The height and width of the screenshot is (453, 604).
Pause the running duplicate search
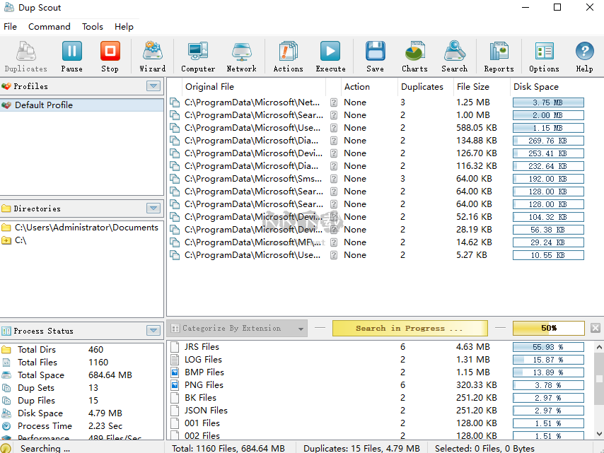[71, 57]
